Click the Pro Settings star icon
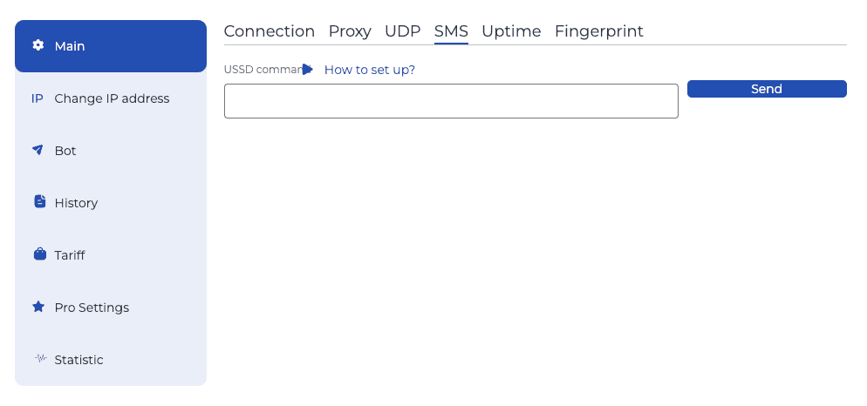Viewport: 867px width, 406px height. (38, 307)
